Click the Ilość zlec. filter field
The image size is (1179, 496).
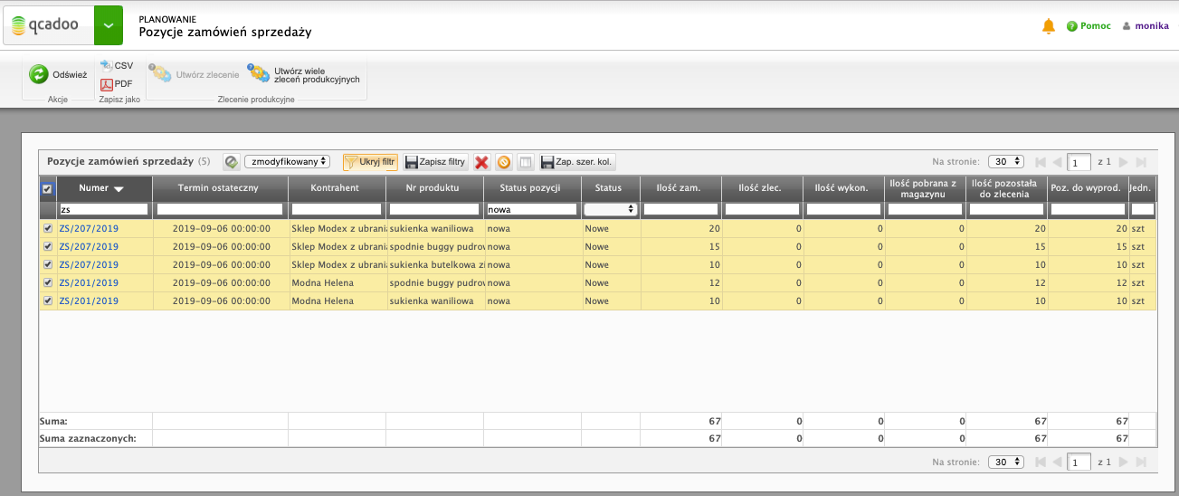(x=763, y=209)
